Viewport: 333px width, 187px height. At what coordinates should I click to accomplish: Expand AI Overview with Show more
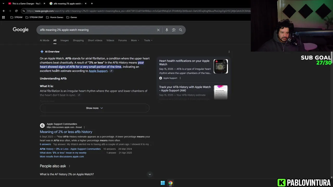94,108
